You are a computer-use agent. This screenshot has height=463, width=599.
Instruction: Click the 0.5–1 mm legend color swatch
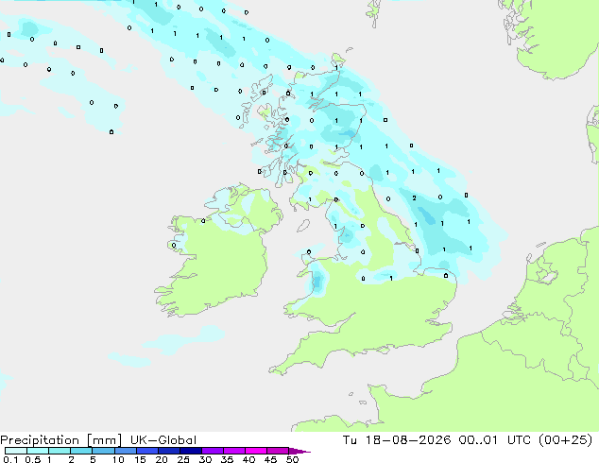(38, 451)
